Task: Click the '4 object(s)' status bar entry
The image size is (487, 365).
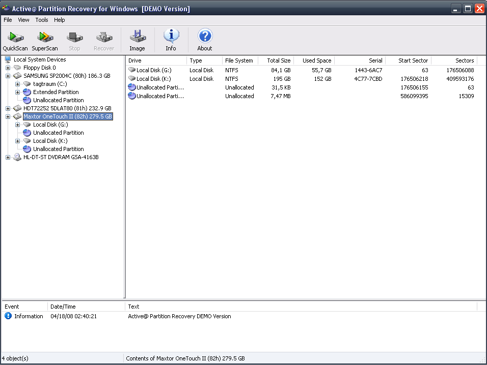Action: [x=15, y=358]
